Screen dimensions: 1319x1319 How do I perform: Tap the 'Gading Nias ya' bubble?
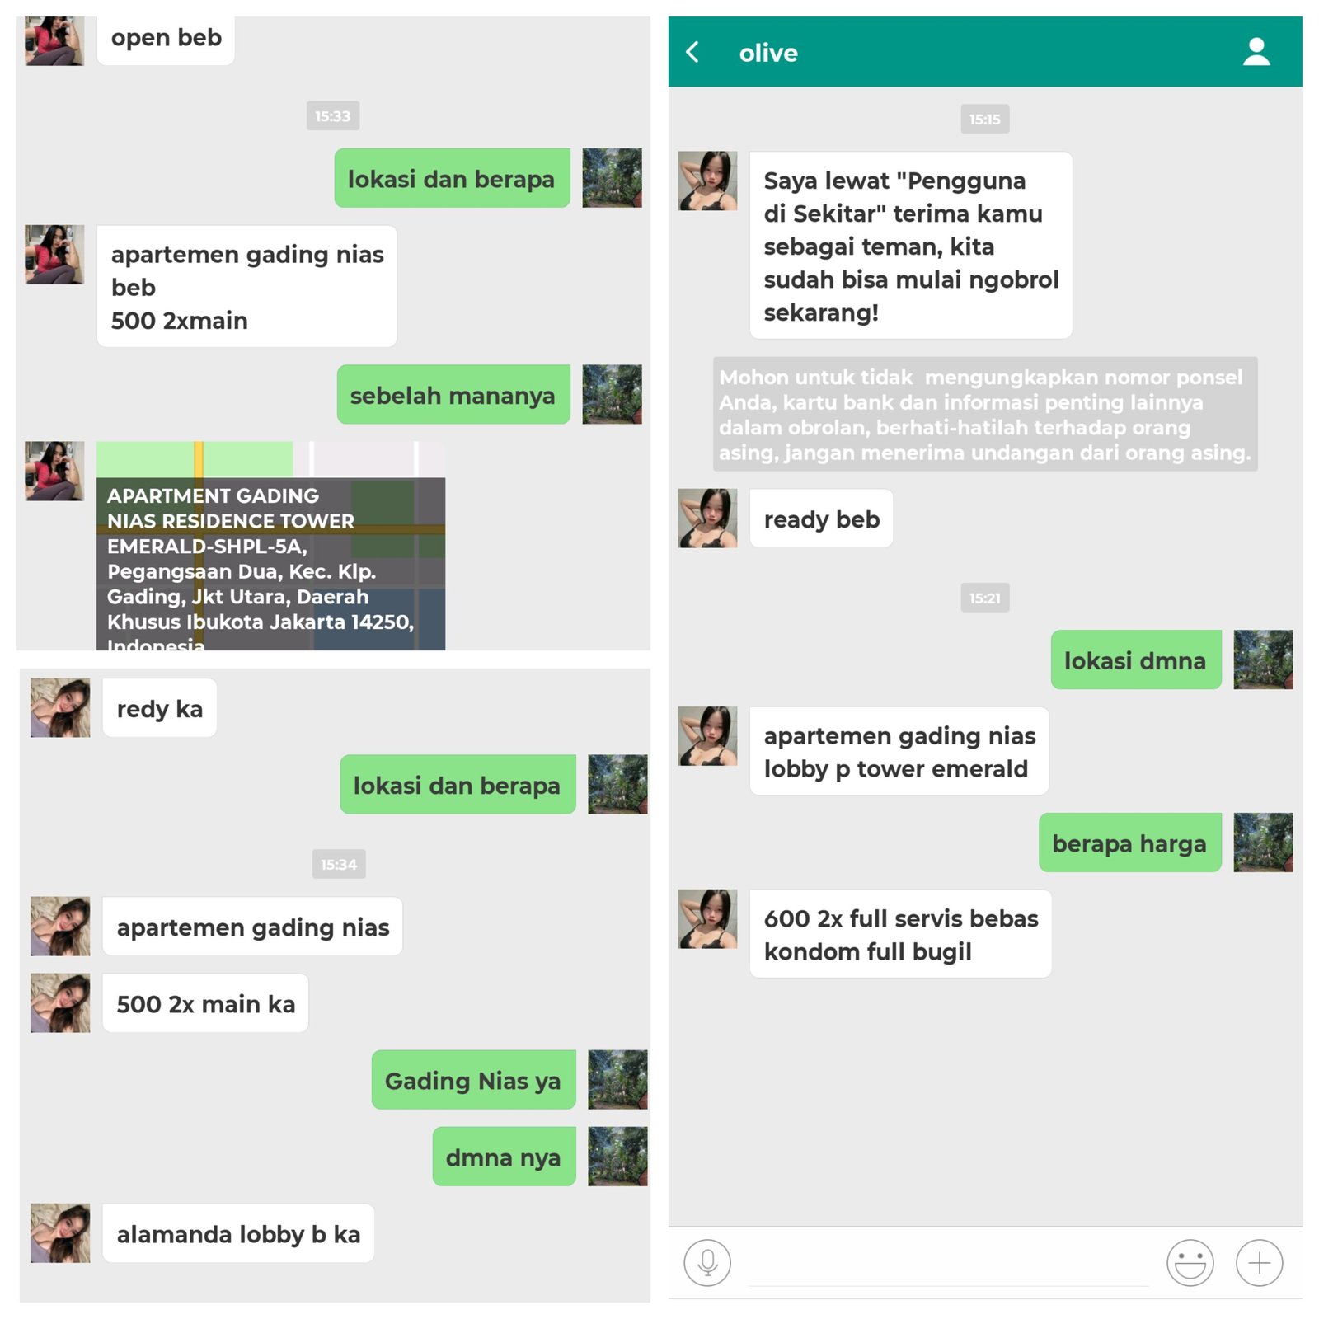[473, 1079]
